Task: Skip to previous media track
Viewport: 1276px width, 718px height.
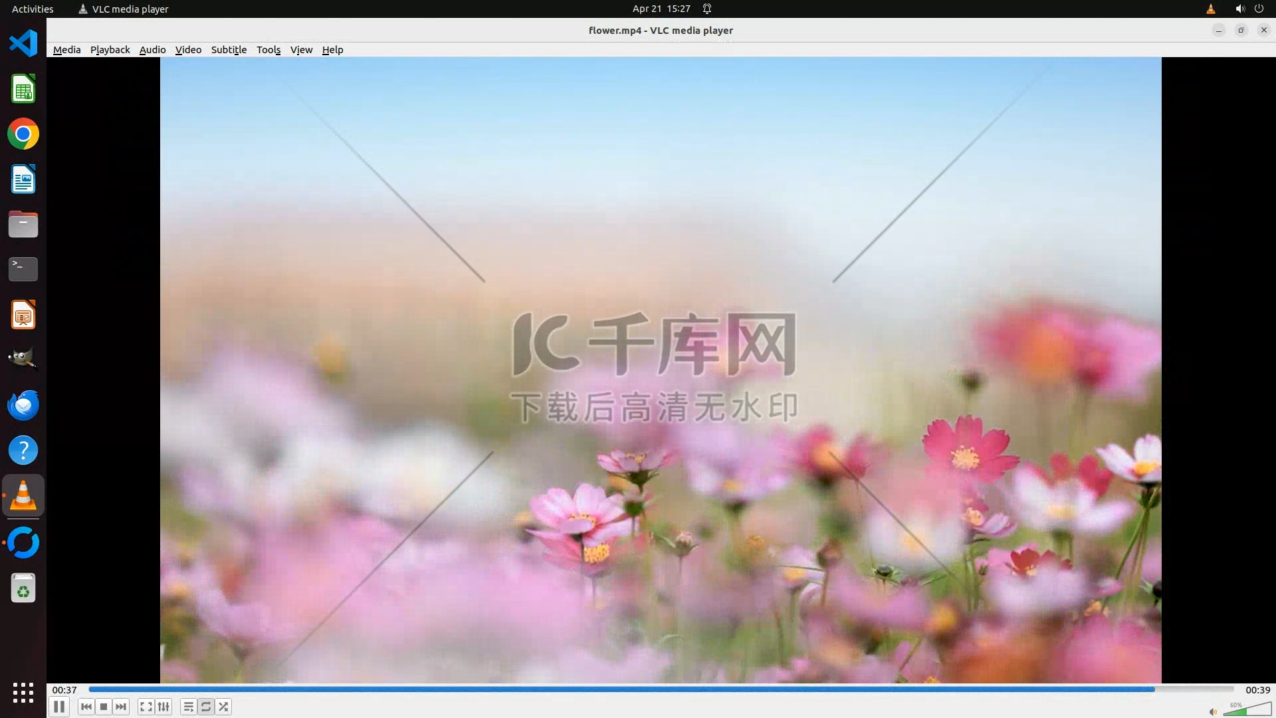Action: 86,707
